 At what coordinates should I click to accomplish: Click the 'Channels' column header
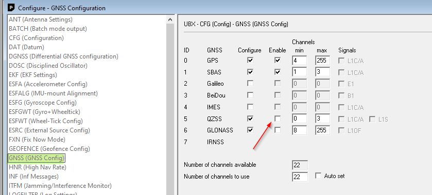303,42
